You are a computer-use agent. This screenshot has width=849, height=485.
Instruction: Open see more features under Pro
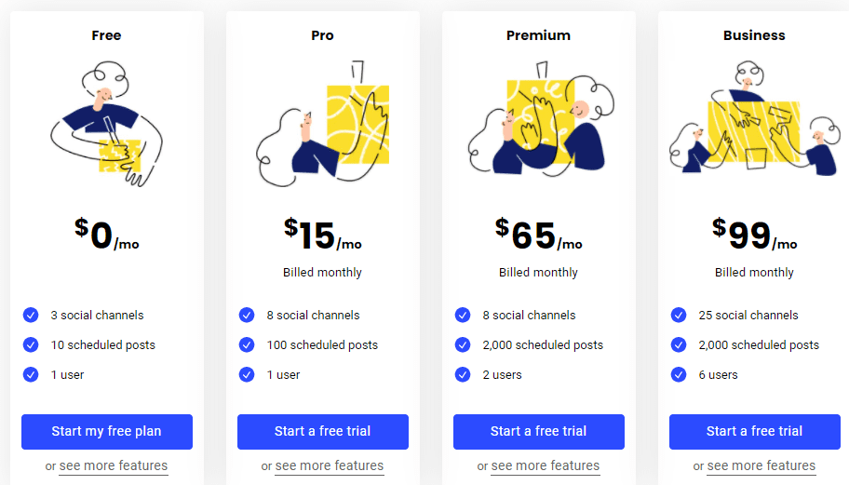pos(330,465)
